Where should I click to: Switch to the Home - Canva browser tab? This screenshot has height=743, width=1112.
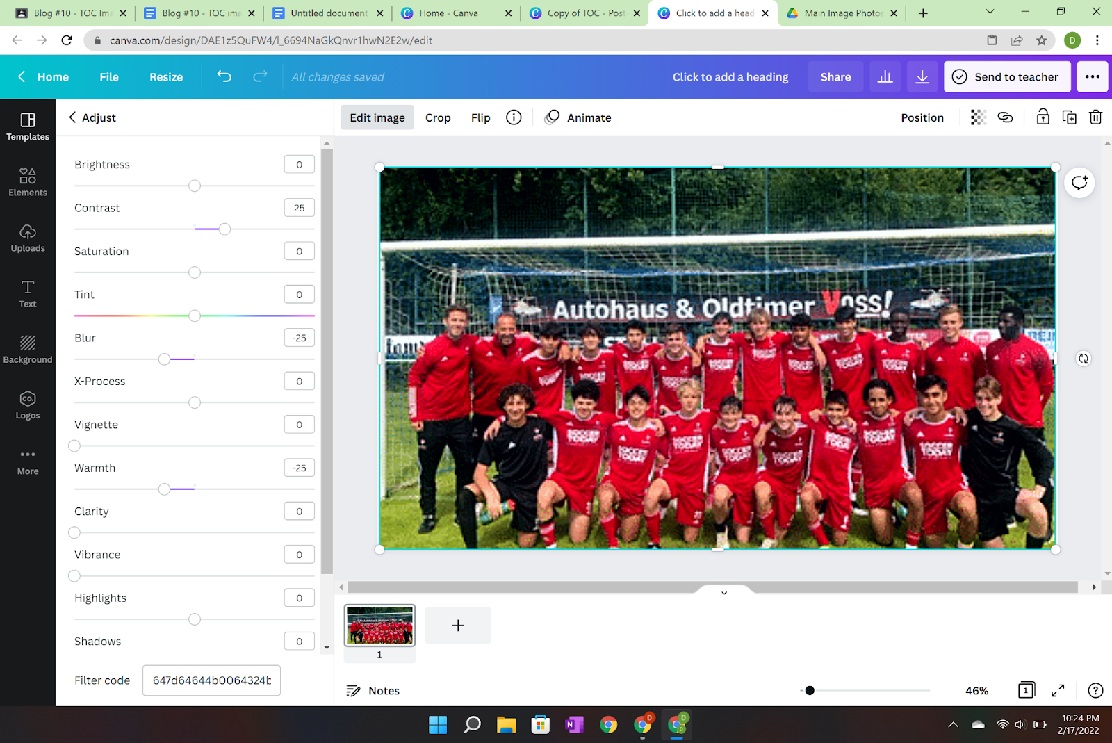(456, 13)
